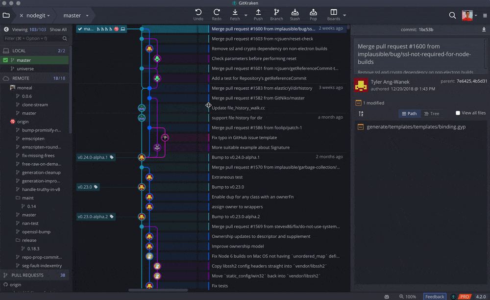The height and width of the screenshot is (300, 490).
Task: Toggle the sort order icon in the file list
Action: (361, 114)
